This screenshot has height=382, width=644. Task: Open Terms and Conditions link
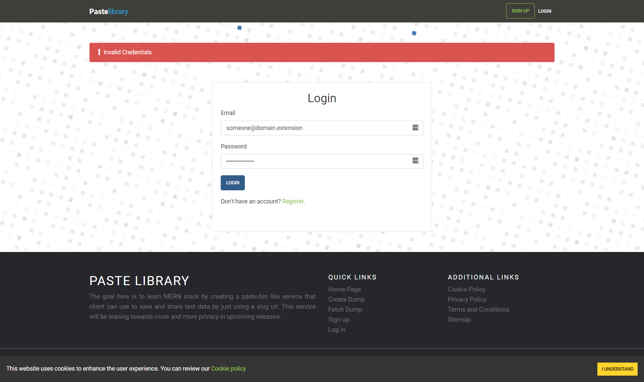coord(478,309)
